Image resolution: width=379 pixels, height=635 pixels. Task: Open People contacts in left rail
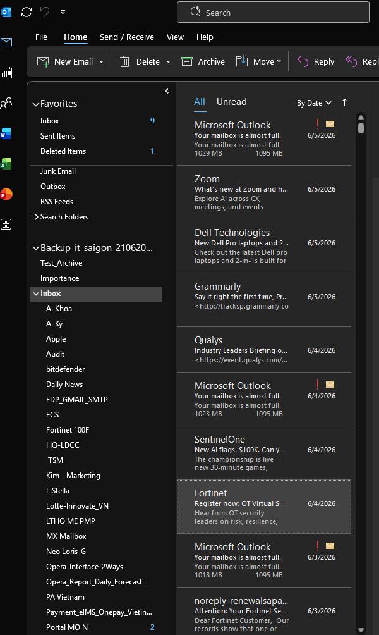click(x=6, y=103)
